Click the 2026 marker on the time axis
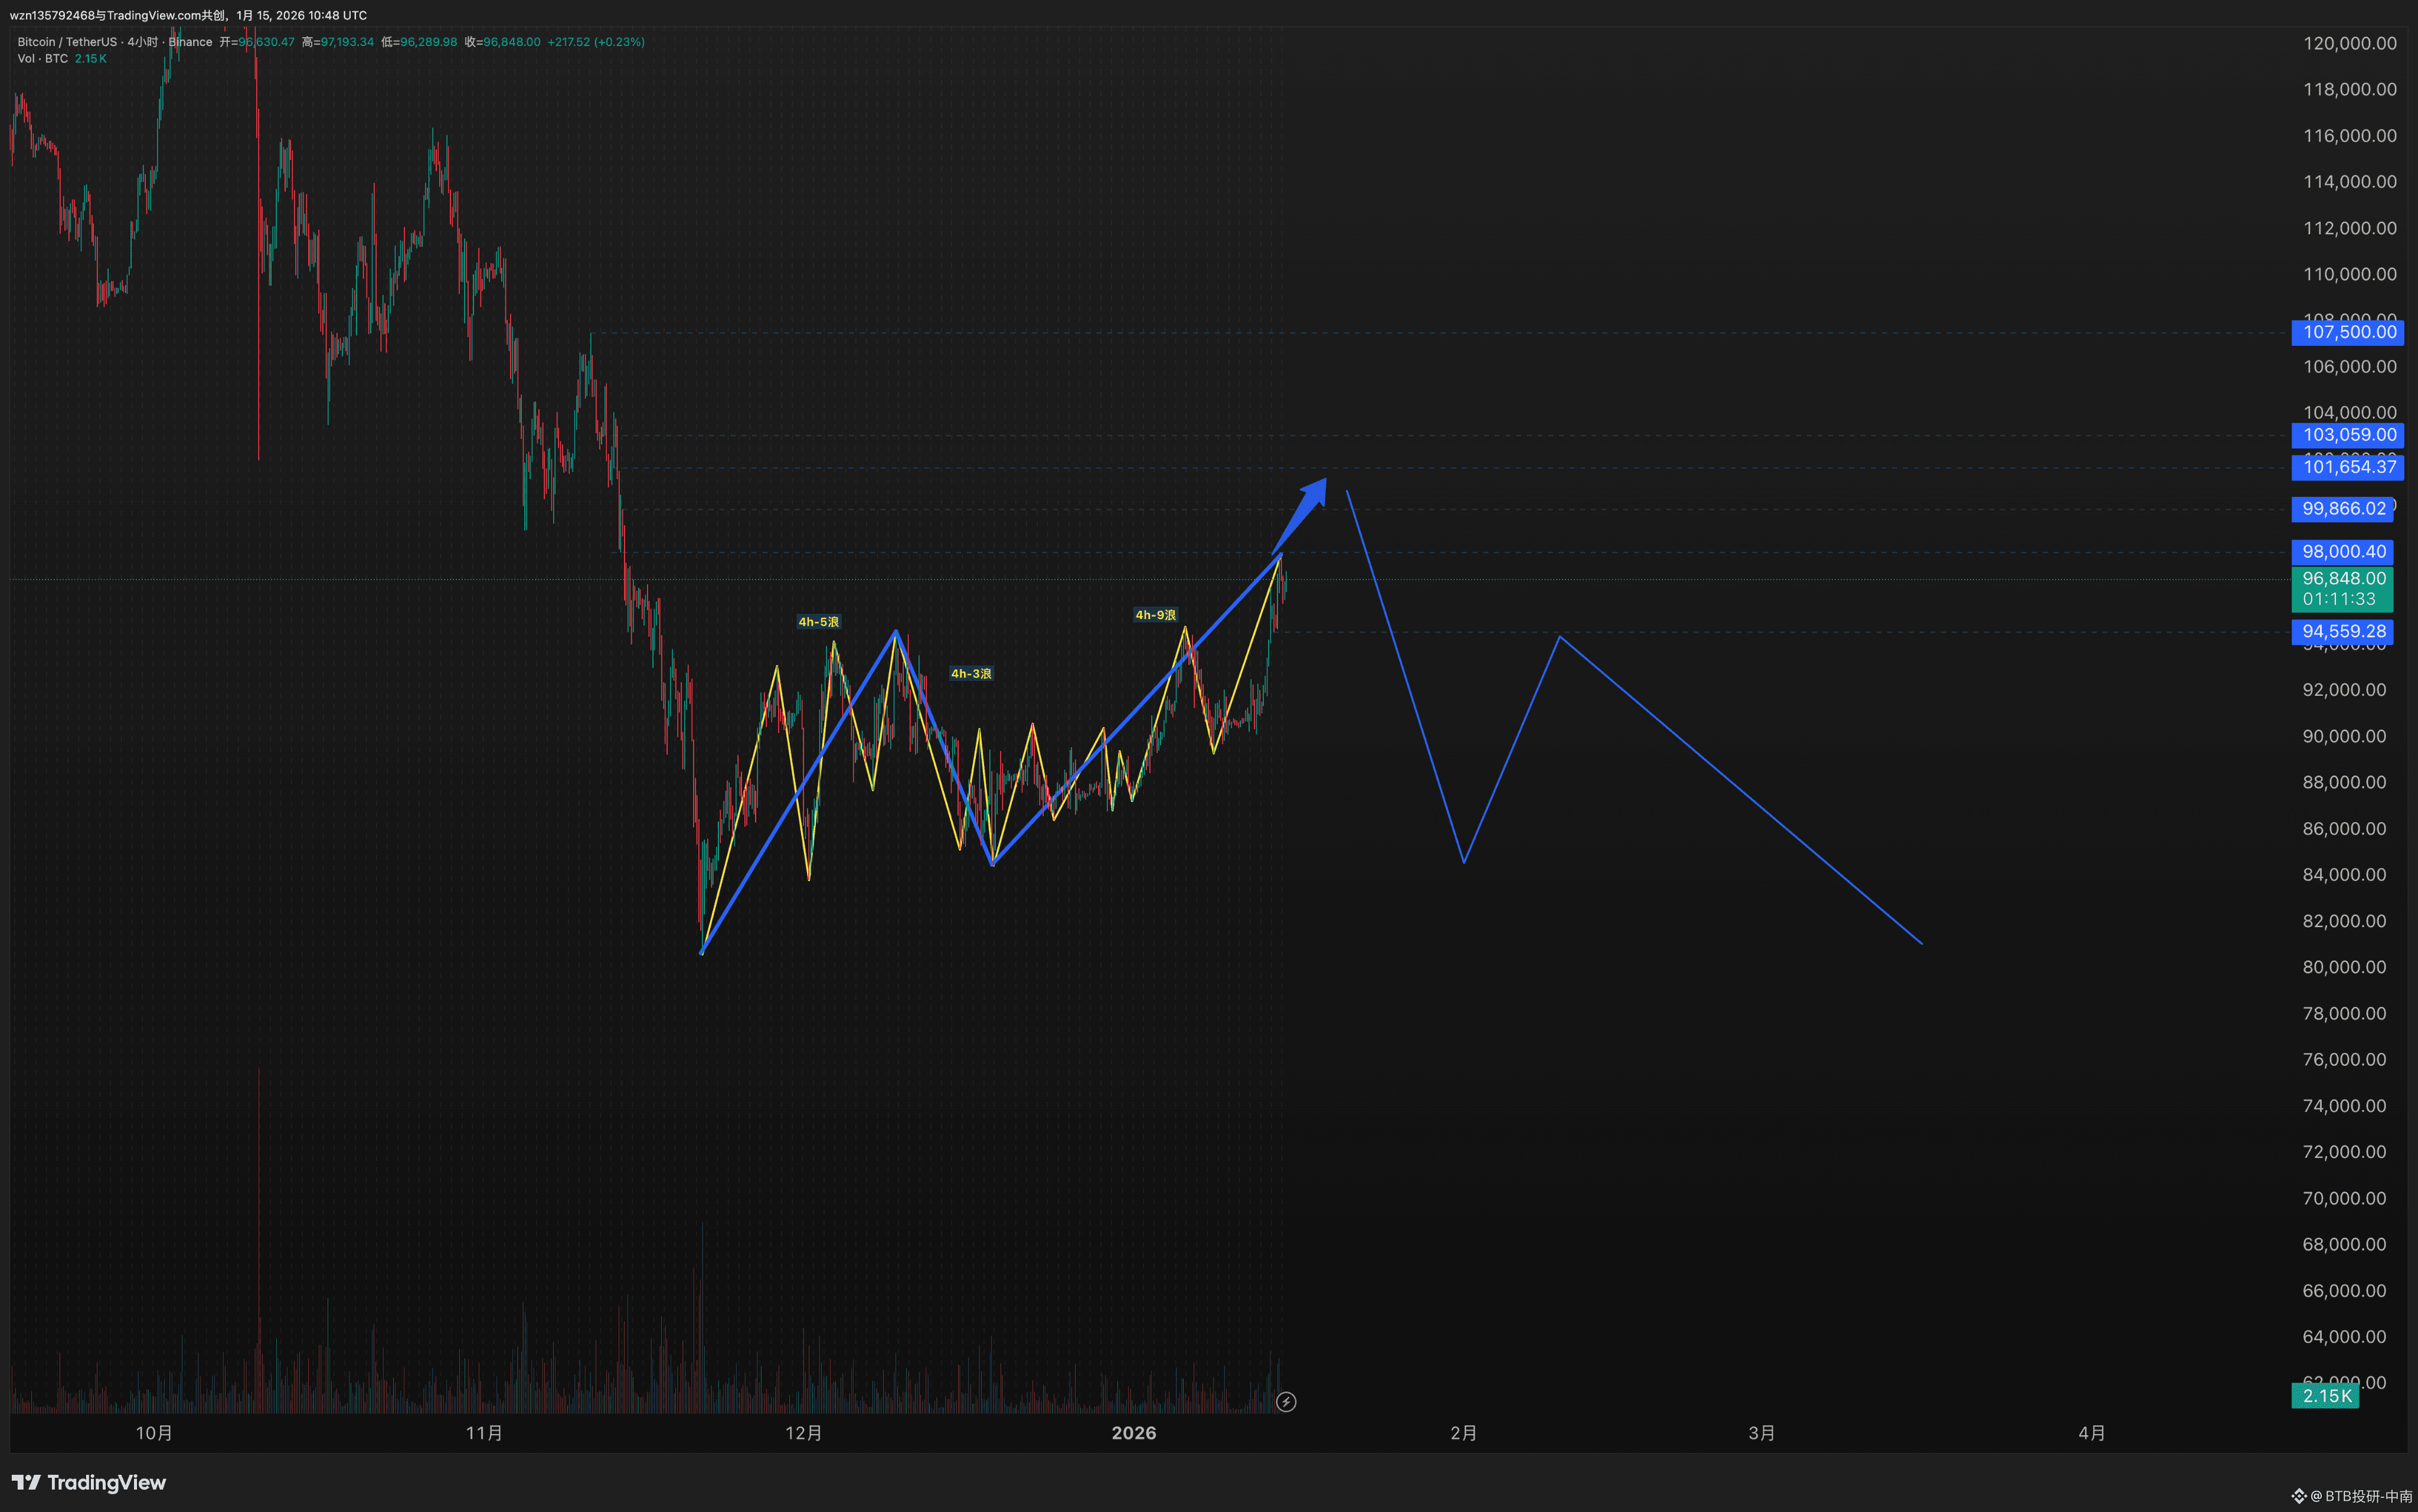2418x1512 pixels. 1133,1433
